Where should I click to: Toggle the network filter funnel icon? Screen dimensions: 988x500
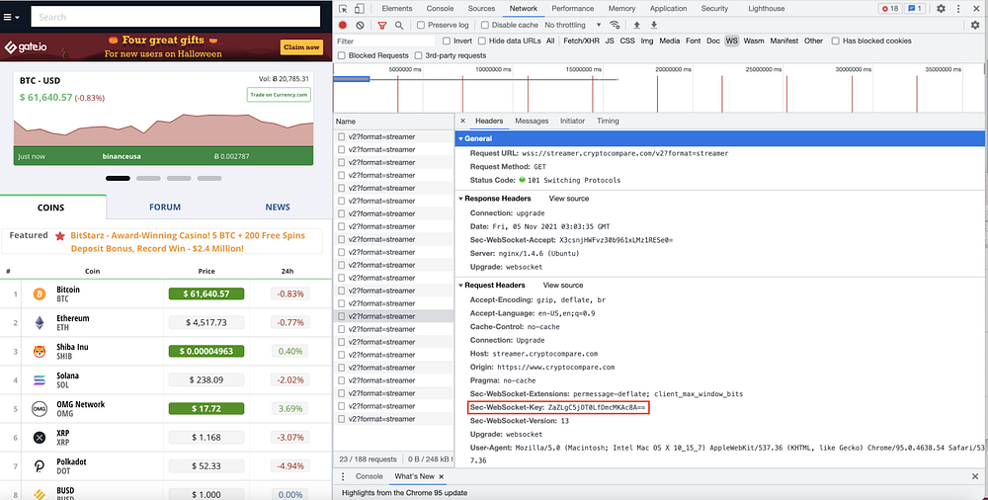tap(382, 25)
